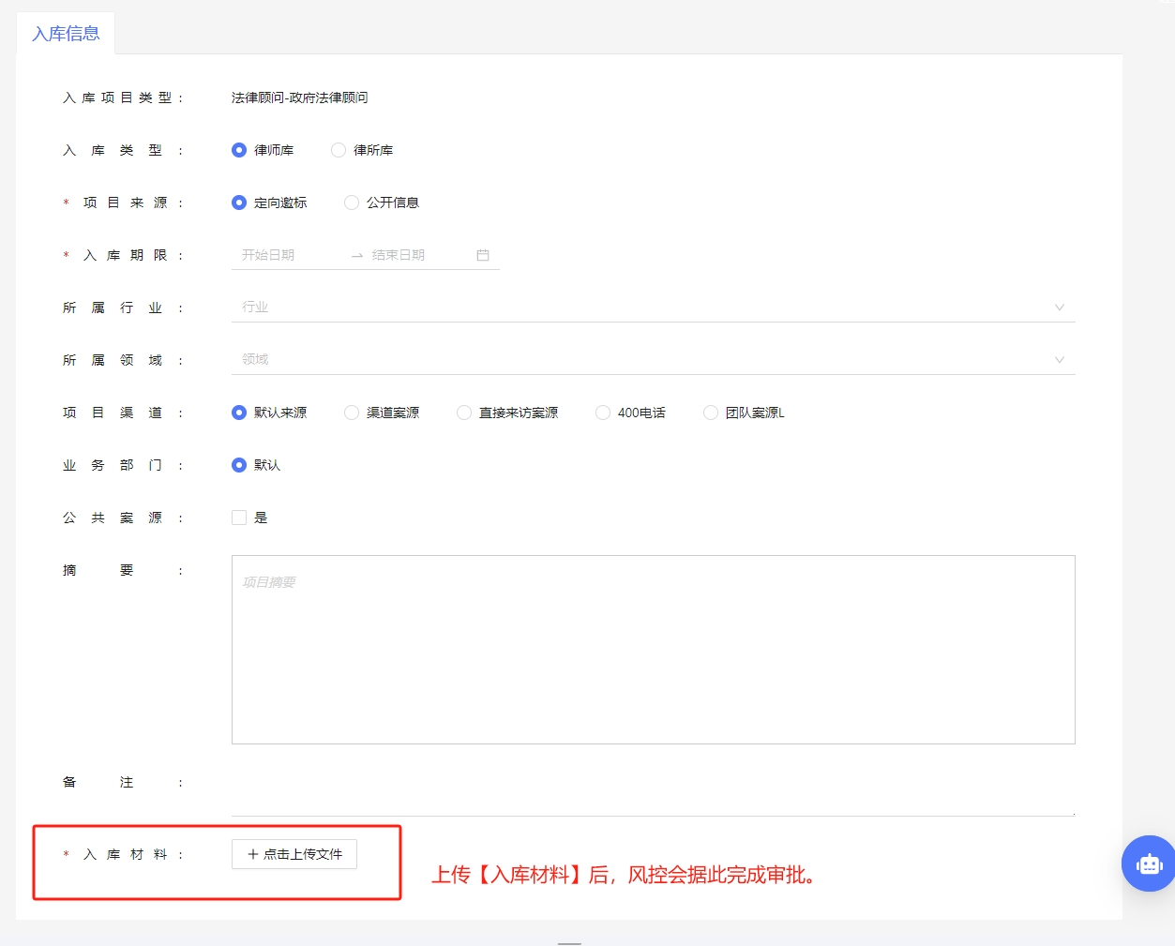Focus the 项目摘要 summary text area

653,650
